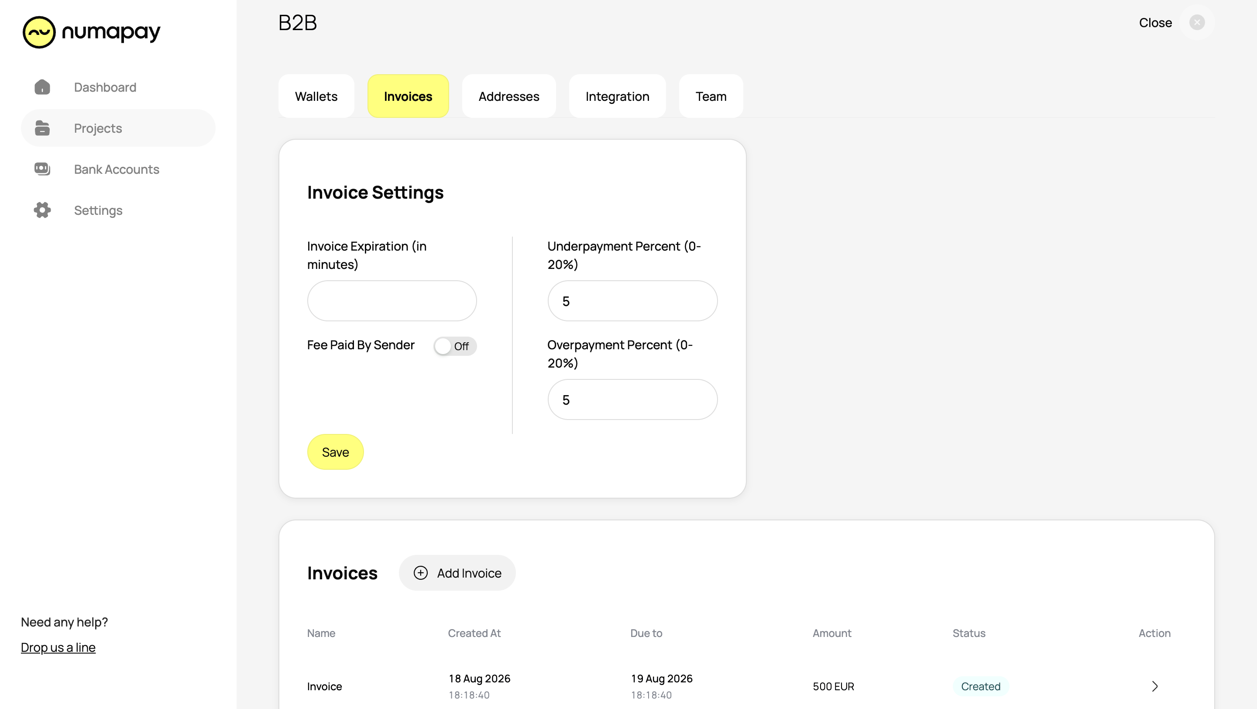The height and width of the screenshot is (709, 1257).
Task: Open the Team tab
Action: pyautogui.click(x=711, y=96)
